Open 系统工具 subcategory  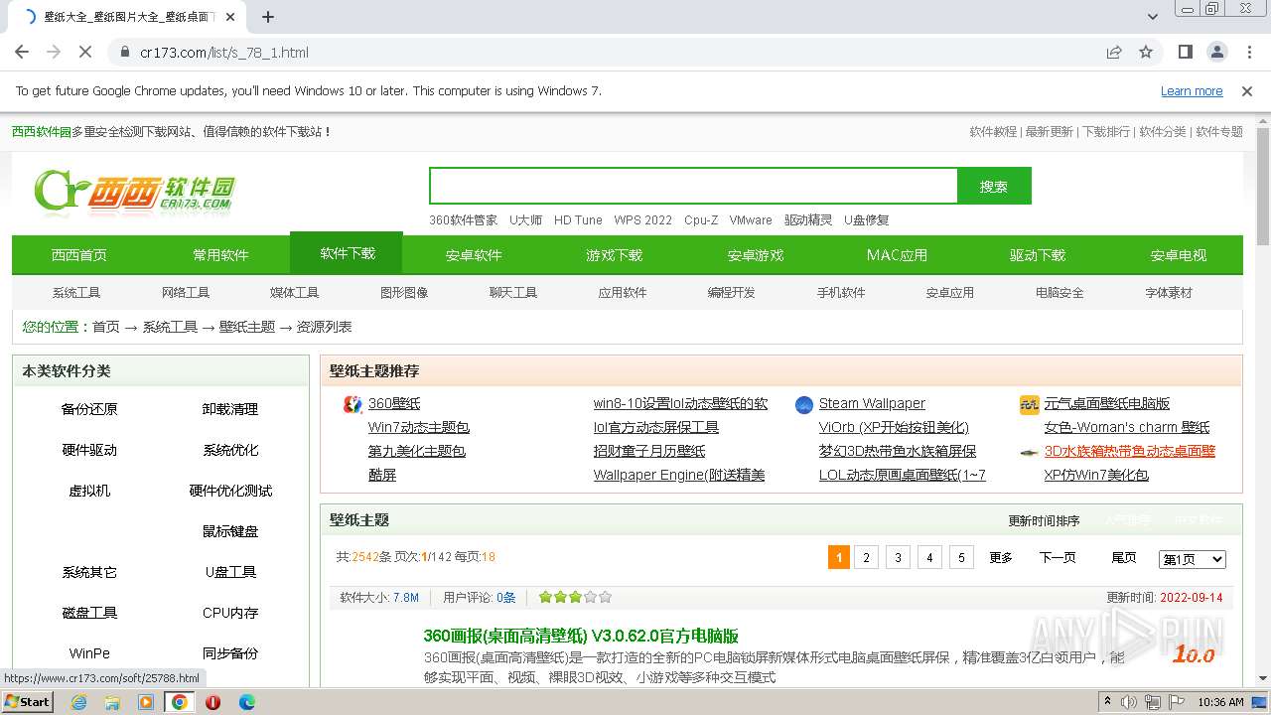(76, 293)
